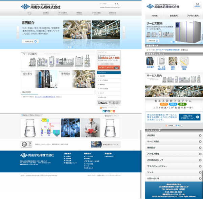Open the worker holding heart case thumbnail
The image size is (203, 199).
pos(90,128)
